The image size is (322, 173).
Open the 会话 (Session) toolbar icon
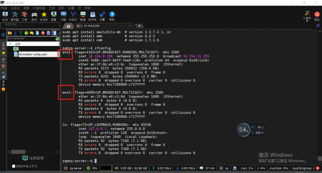click(5, 16)
